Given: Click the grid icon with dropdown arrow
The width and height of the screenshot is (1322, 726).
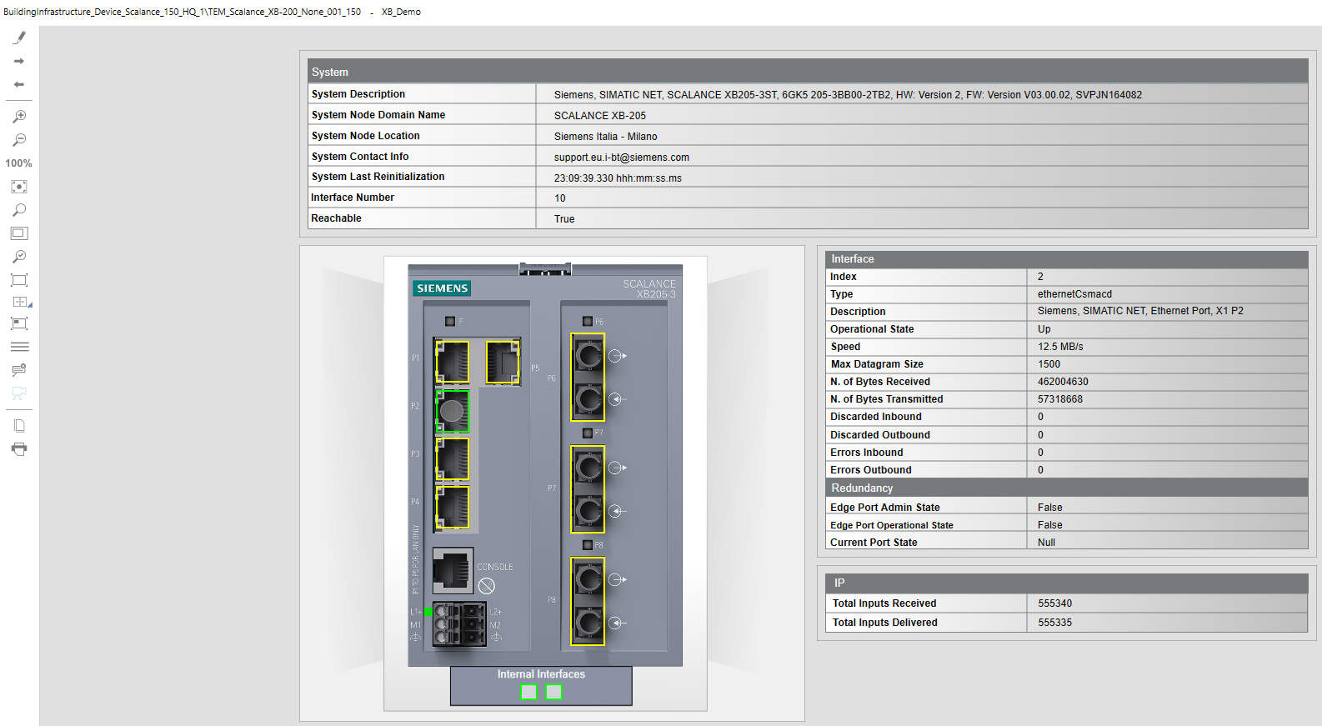Looking at the screenshot, I should pos(21,302).
